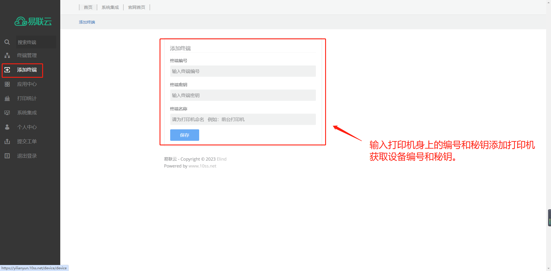Click the 添加终端 breadcrumb link

(87, 22)
